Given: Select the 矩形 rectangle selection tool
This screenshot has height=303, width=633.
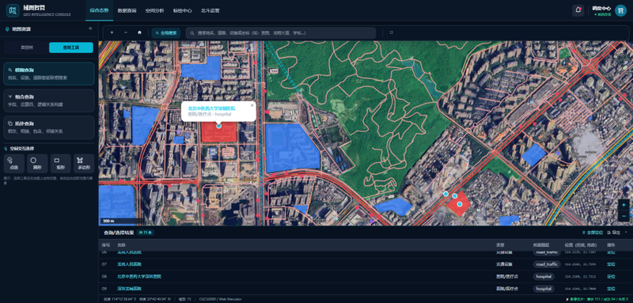Looking at the screenshot, I should [x=61, y=164].
